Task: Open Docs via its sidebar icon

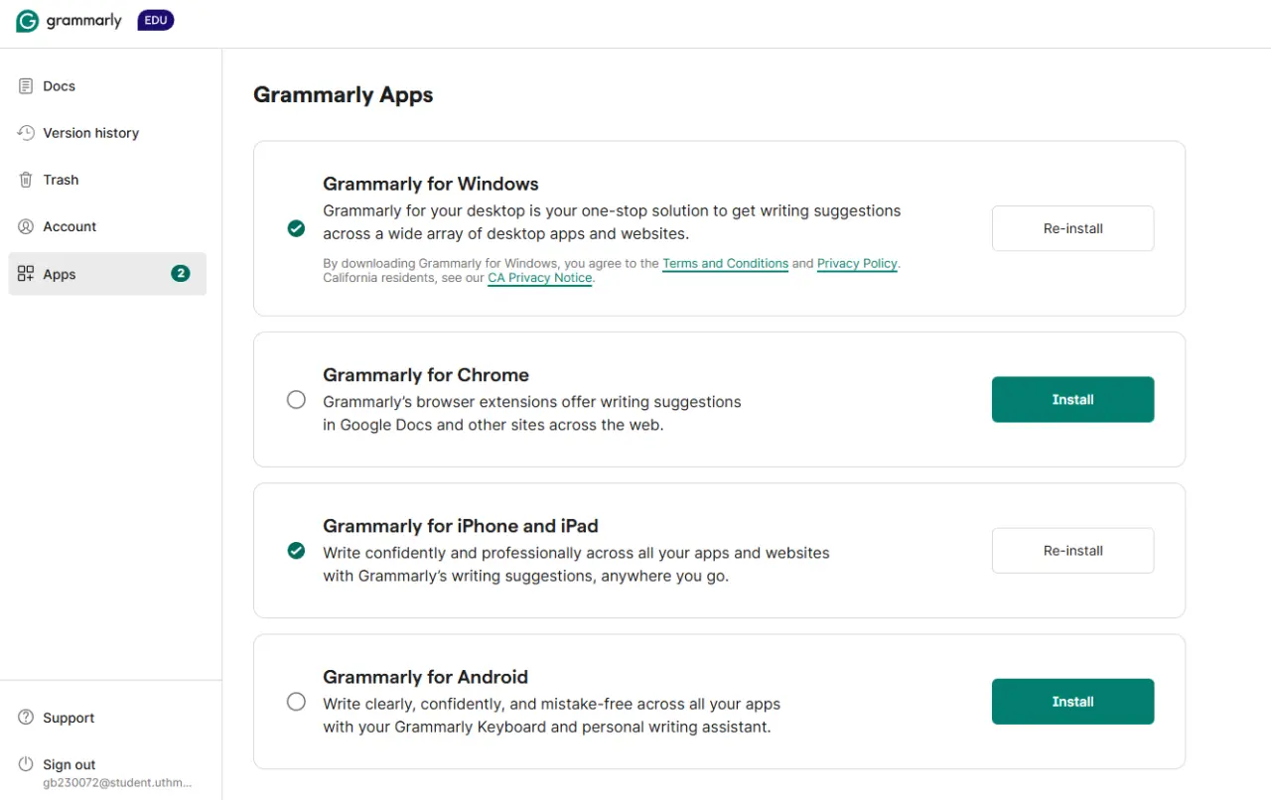Action: click(26, 86)
